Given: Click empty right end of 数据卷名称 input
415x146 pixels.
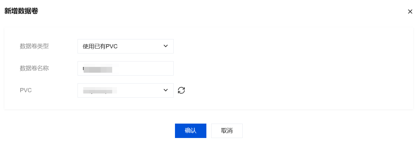Looking at the screenshot, I should pyautogui.click(x=147, y=68).
